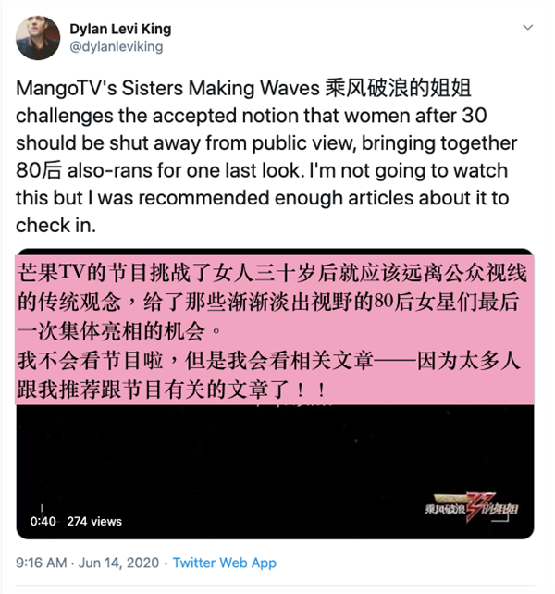This screenshot has height=594, width=555.
Task: Click the pink Chinese translation overlay
Action: (275, 330)
